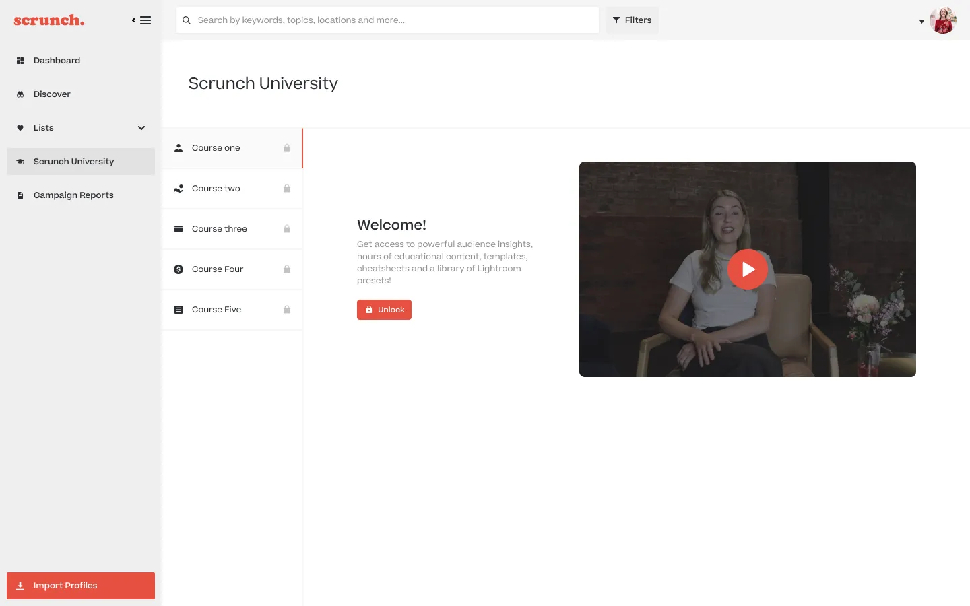Click the Welcome! heading text
Screen dimensions: 970x606
pyautogui.click(x=391, y=225)
